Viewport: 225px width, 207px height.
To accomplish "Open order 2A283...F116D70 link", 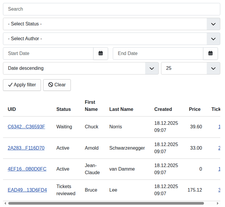I will (26, 148).
